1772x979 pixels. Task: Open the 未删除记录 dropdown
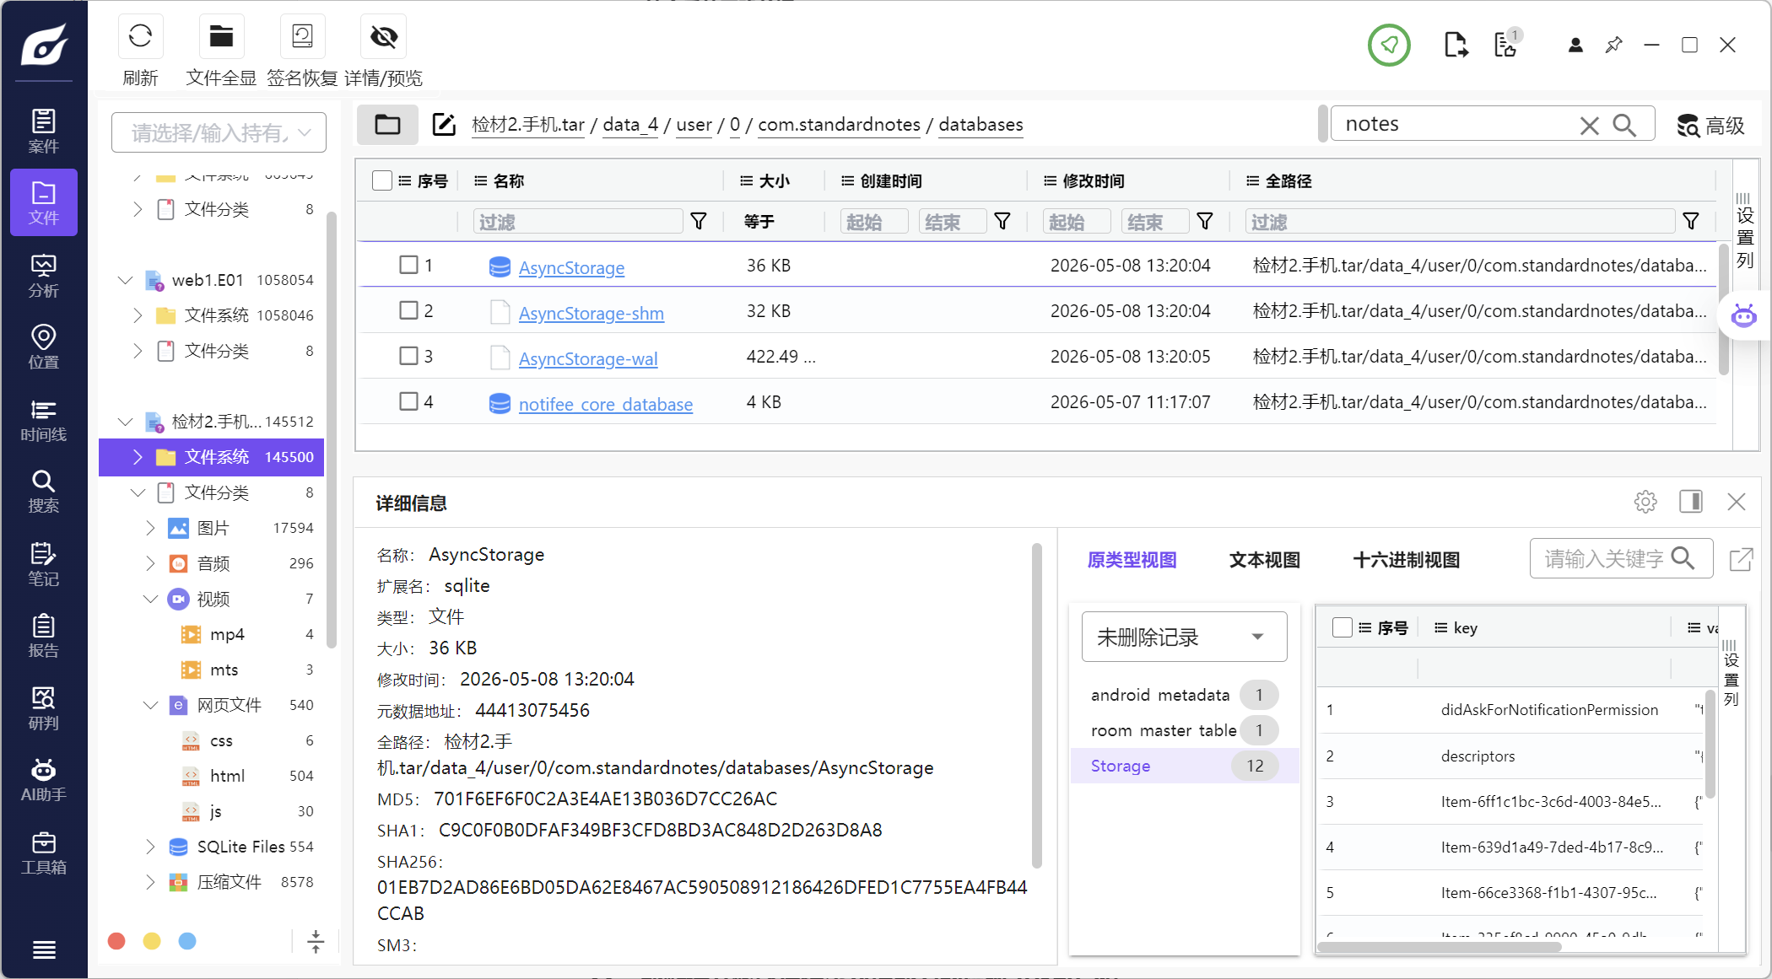tap(1184, 637)
